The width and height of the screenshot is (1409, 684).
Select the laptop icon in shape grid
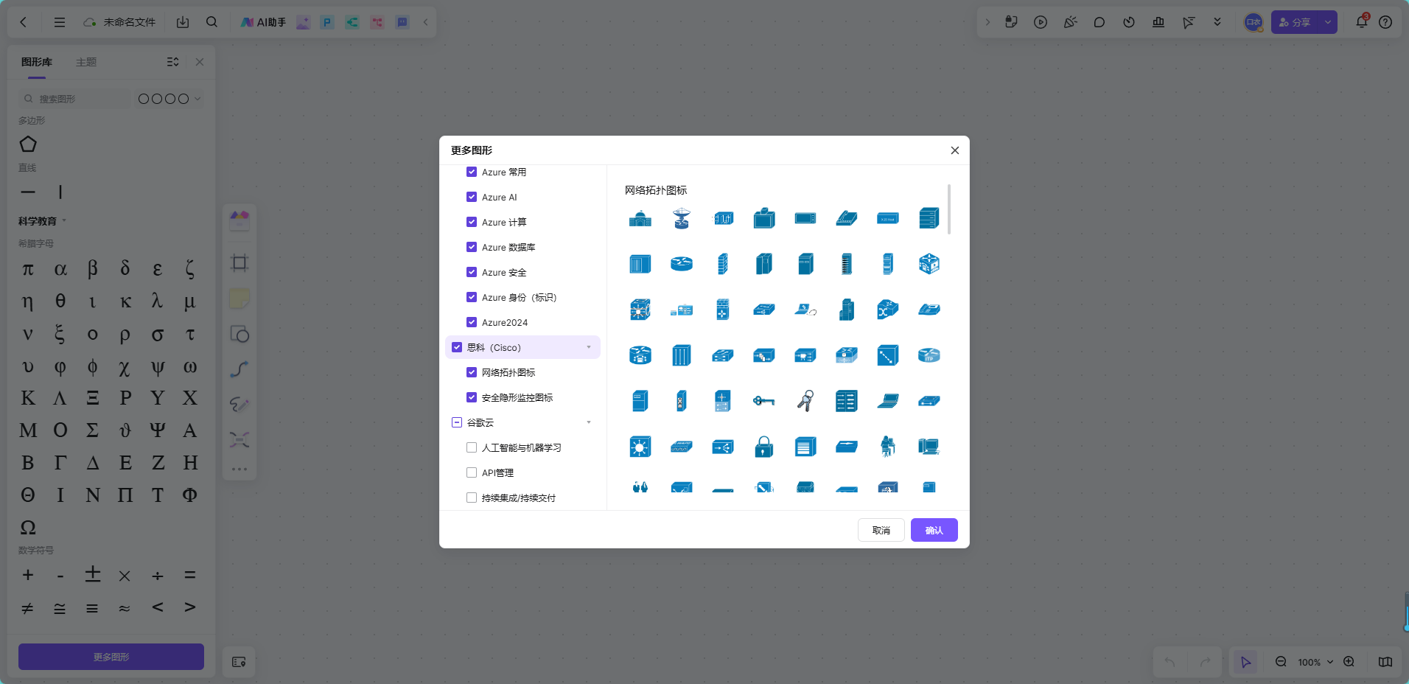pos(888,401)
